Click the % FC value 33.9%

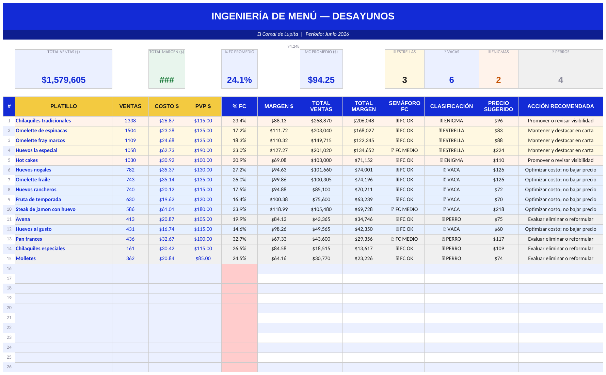pos(239,209)
